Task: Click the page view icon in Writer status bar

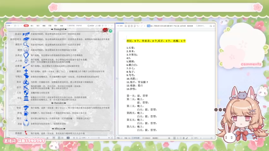Action: 174,138
